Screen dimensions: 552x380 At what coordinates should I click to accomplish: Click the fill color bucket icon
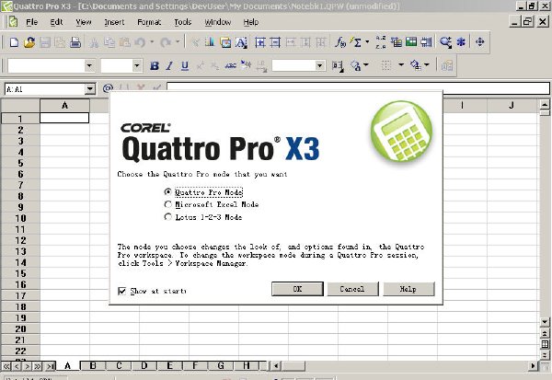[416, 65]
